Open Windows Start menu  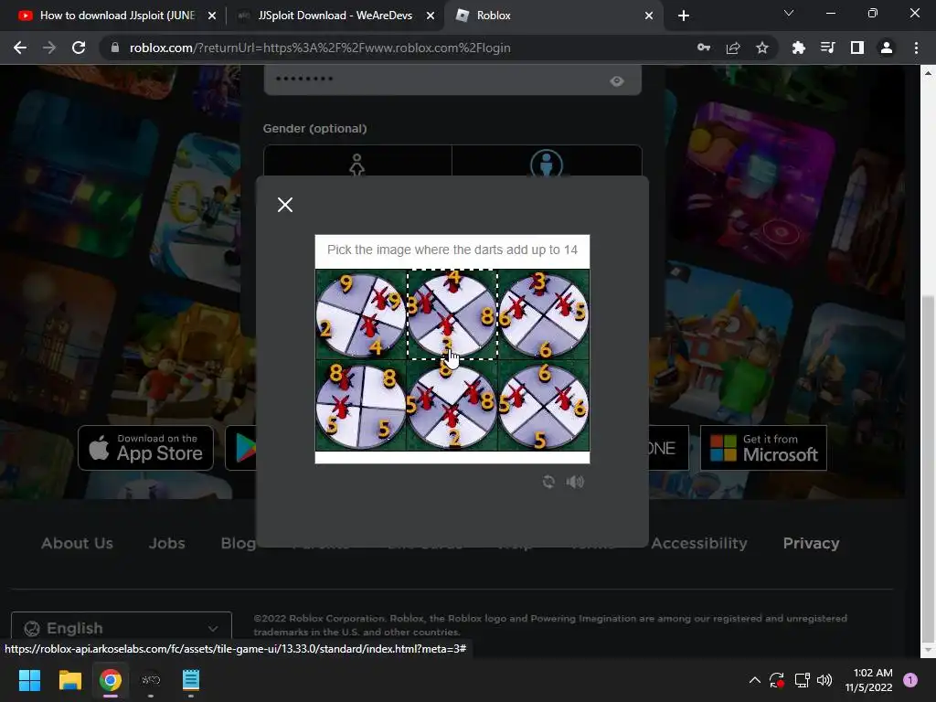point(29,680)
